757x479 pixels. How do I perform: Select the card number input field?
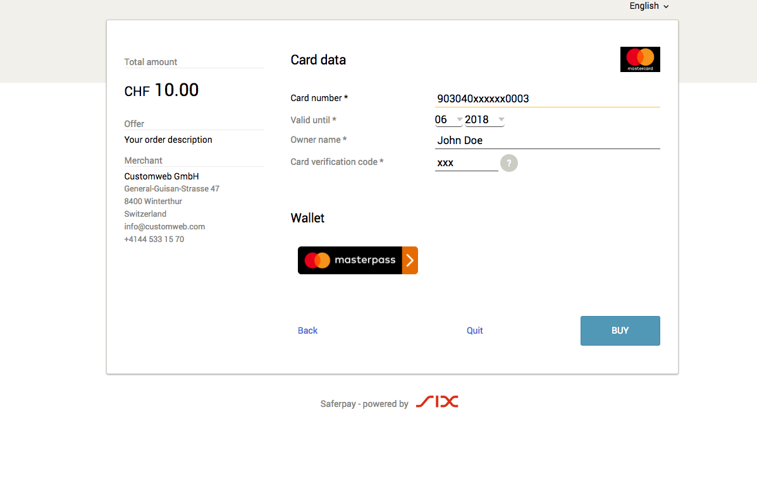pyautogui.click(x=547, y=99)
